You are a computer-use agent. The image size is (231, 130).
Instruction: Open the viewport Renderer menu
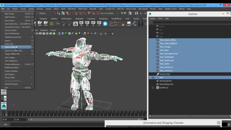point(44,30)
